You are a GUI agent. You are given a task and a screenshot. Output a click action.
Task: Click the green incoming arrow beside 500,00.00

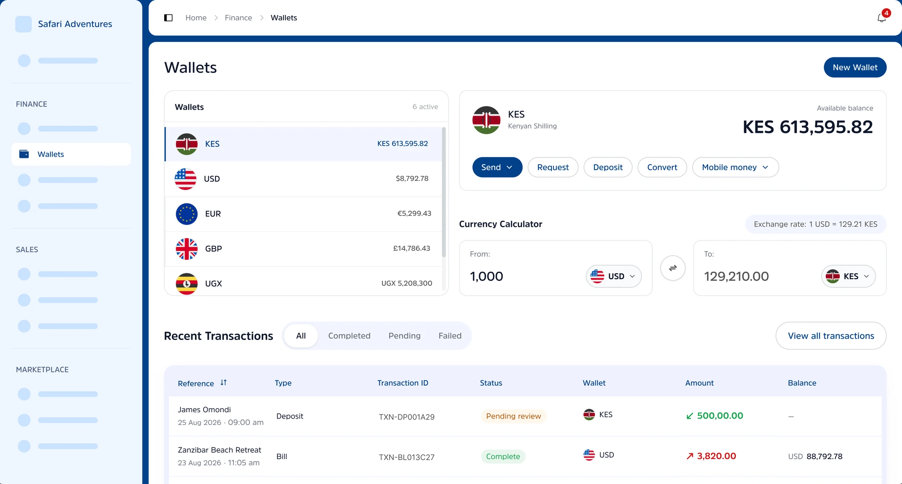tap(690, 416)
